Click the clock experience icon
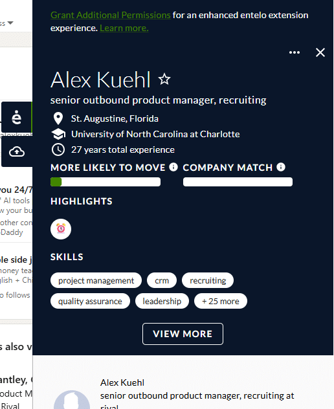Viewport: 334px width, 409px height. point(58,149)
